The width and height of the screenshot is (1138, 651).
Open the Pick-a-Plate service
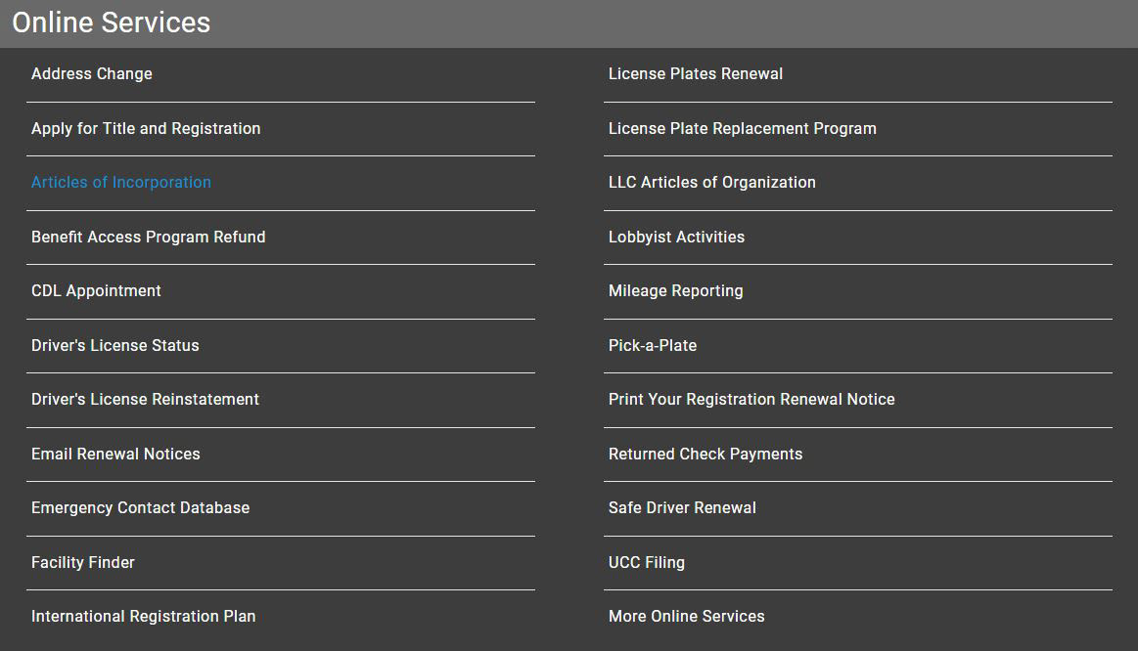pos(653,346)
